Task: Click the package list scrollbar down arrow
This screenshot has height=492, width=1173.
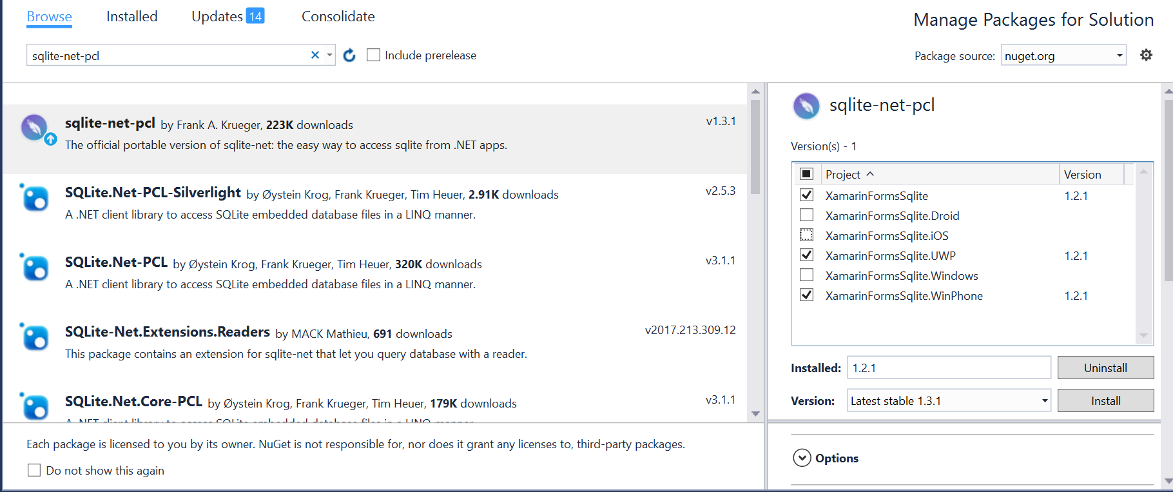Action: (x=755, y=414)
